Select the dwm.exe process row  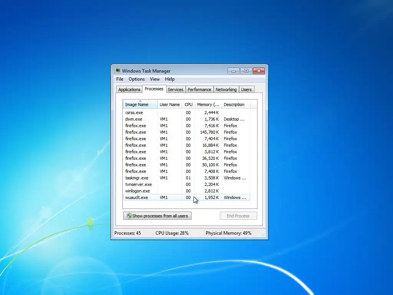pos(187,119)
